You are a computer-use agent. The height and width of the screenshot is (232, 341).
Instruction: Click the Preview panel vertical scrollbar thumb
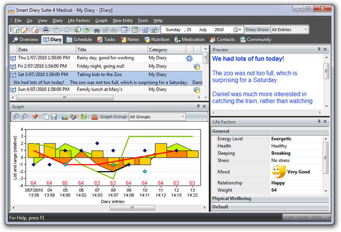326,71
